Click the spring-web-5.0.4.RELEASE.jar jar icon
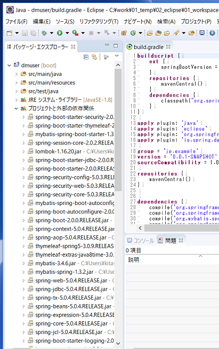Viewport: 219px width, 349px height. click(x=30, y=281)
